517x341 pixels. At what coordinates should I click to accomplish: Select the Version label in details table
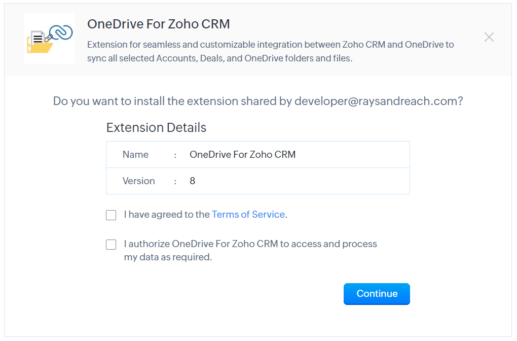coord(139,181)
